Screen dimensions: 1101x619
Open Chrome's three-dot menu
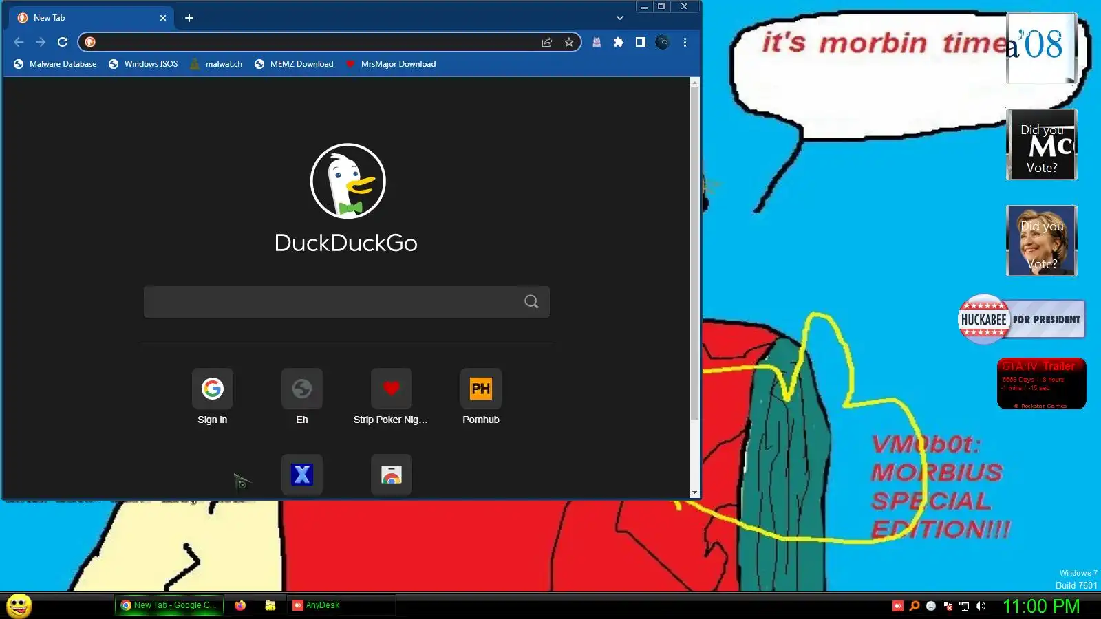(685, 42)
